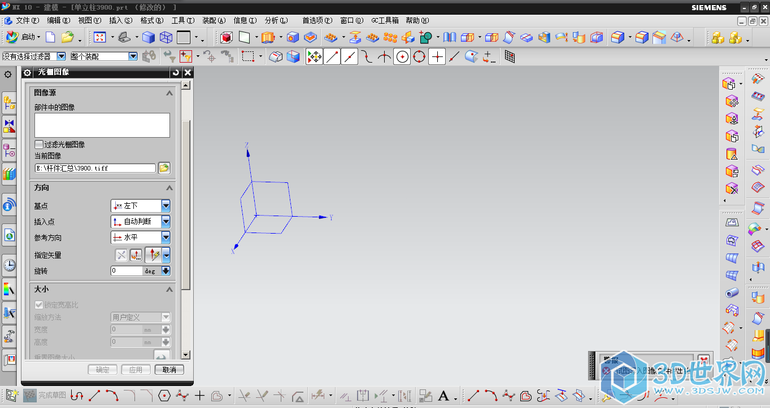The image size is (770, 408).
Task: Toggle existing point snap (plus icon)
Action: click(437, 56)
